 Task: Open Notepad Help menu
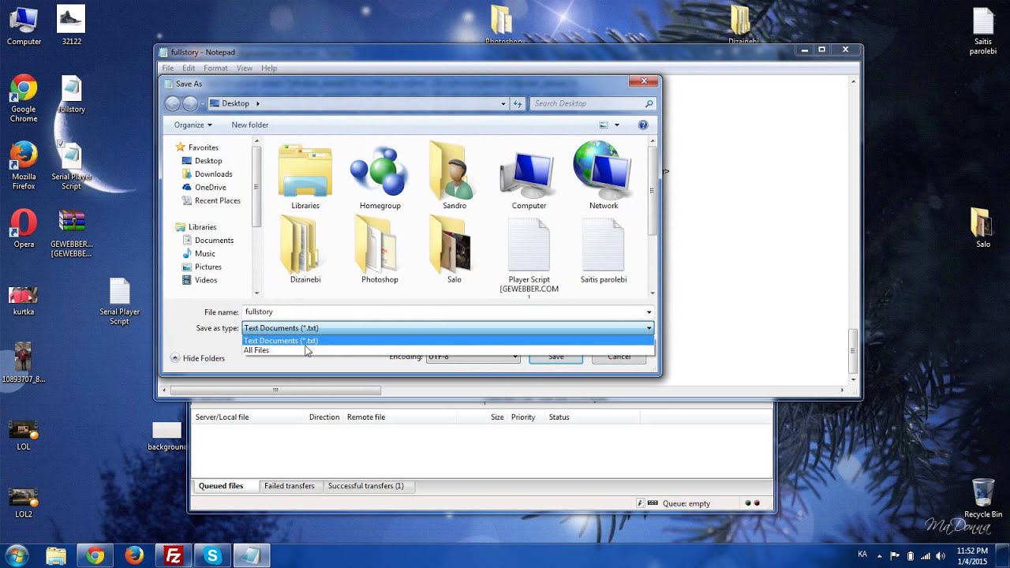(269, 69)
